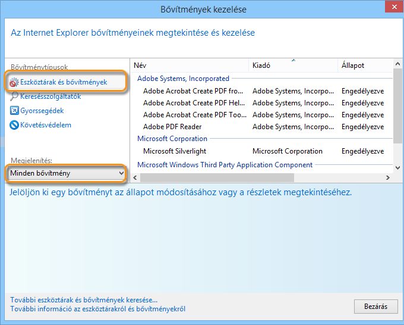Select Adobe Acrobat Create PDF Too... row
Image resolution: width=404 pixels, height=325 pixels.
[263, 115]
